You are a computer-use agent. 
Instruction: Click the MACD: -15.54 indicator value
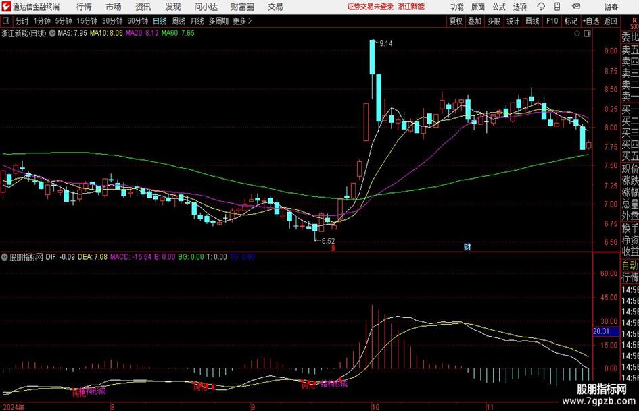click(x=131, y=257)
